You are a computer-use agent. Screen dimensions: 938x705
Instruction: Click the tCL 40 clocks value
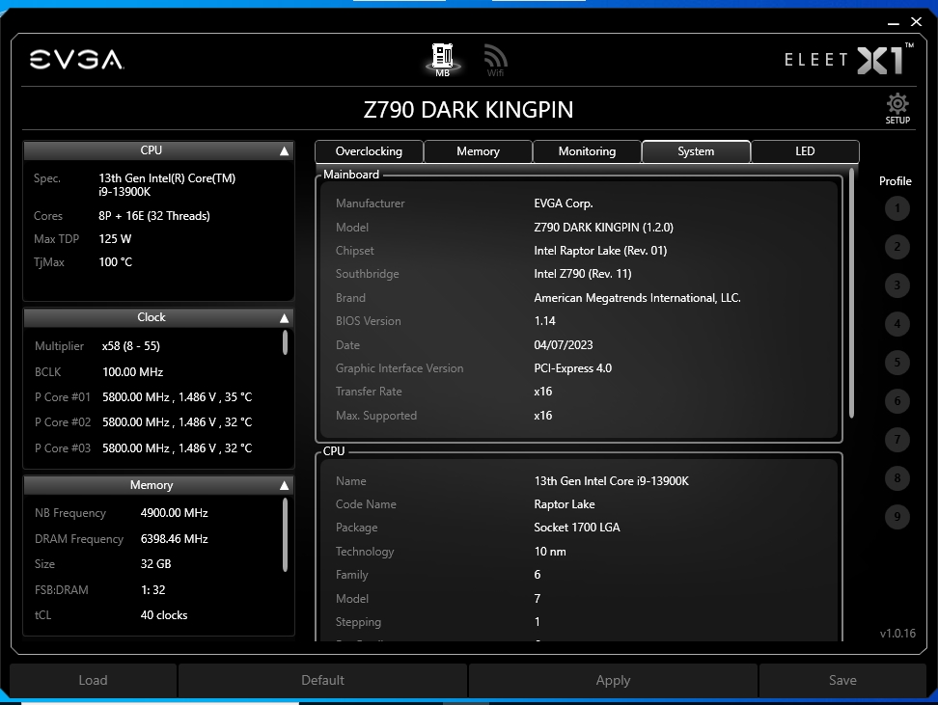pyautogui.click(x=164, y=615)
